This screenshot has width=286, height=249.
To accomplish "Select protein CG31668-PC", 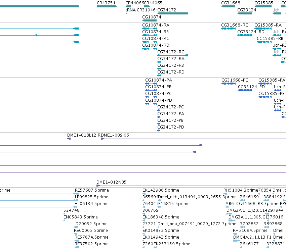I will [x=235, y=80].
